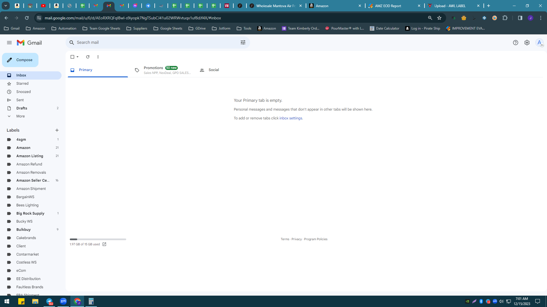This screenshot has height=307, width=547.
Task: Open the Terms link
Action: click(x=285, y=239)
